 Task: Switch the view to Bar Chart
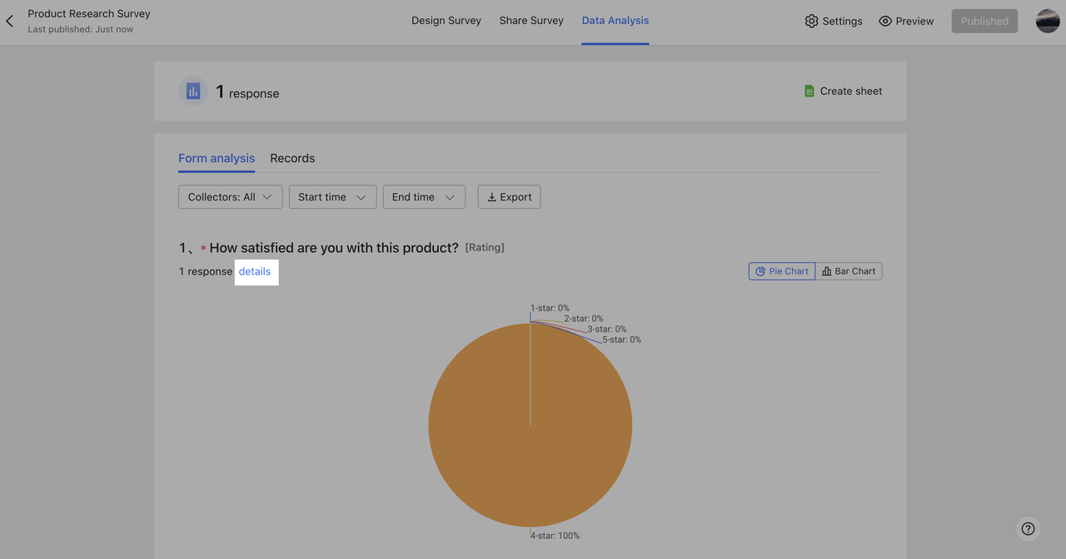coord(849,271)
